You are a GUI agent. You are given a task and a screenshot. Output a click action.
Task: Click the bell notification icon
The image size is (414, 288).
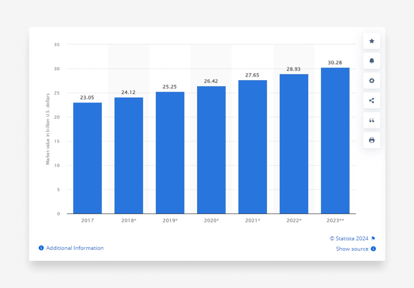372,61
